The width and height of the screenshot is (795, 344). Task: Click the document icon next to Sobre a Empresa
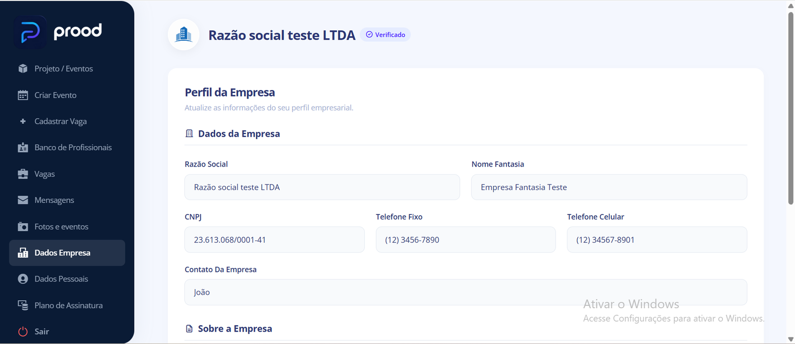(189, 329)
